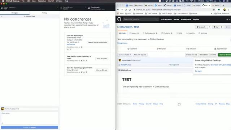This screenshot has width=231, height=130.
Task: Open the View menu
Action: point(34,1)
